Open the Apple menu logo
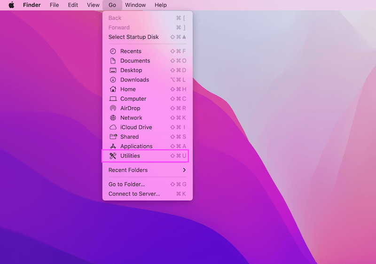 (11, 5)
